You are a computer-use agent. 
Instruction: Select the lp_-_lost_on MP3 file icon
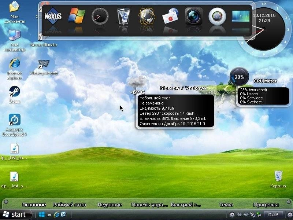14,152
